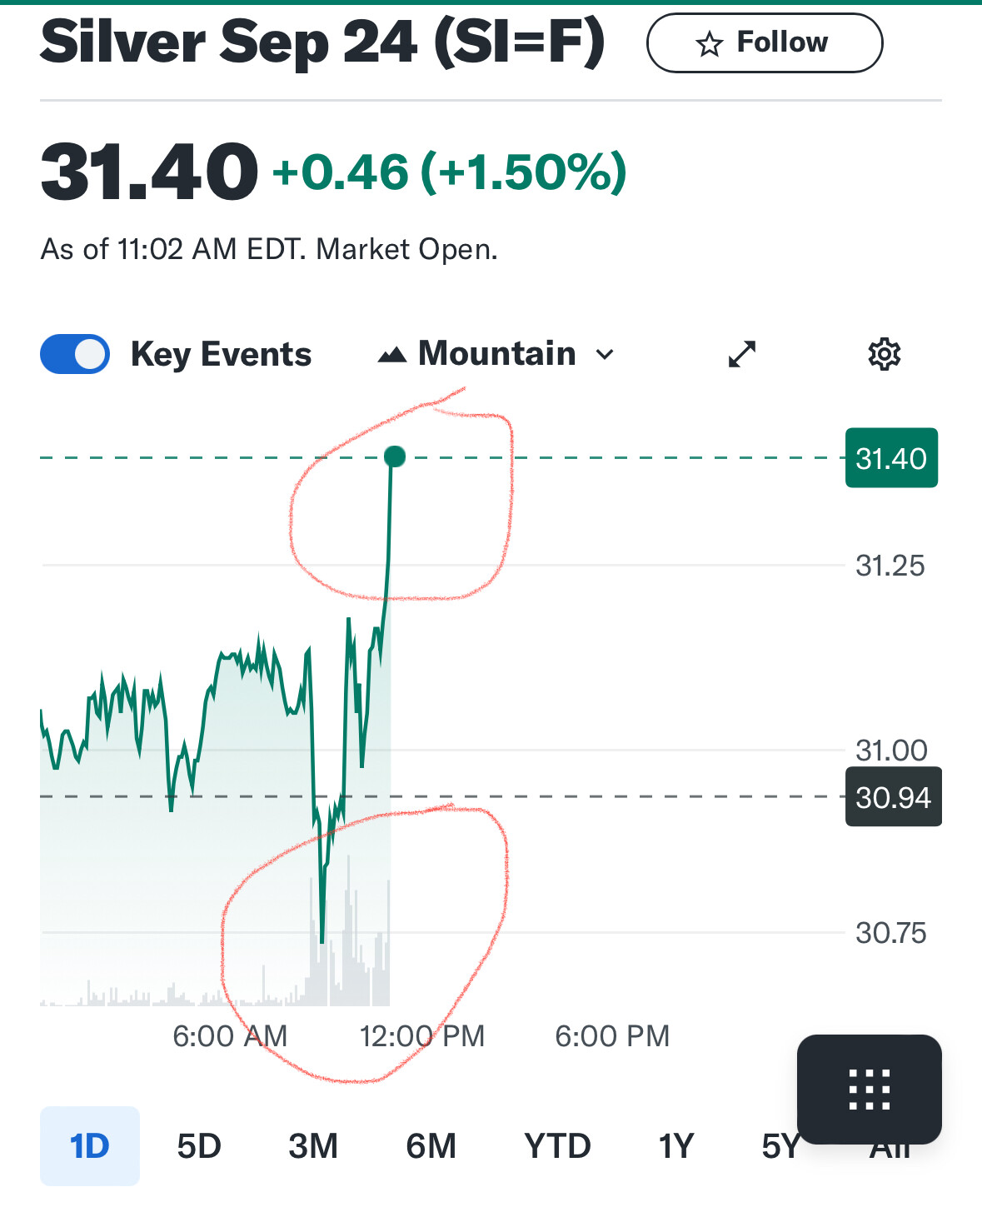Click the Key Events label text

[221, 355]
